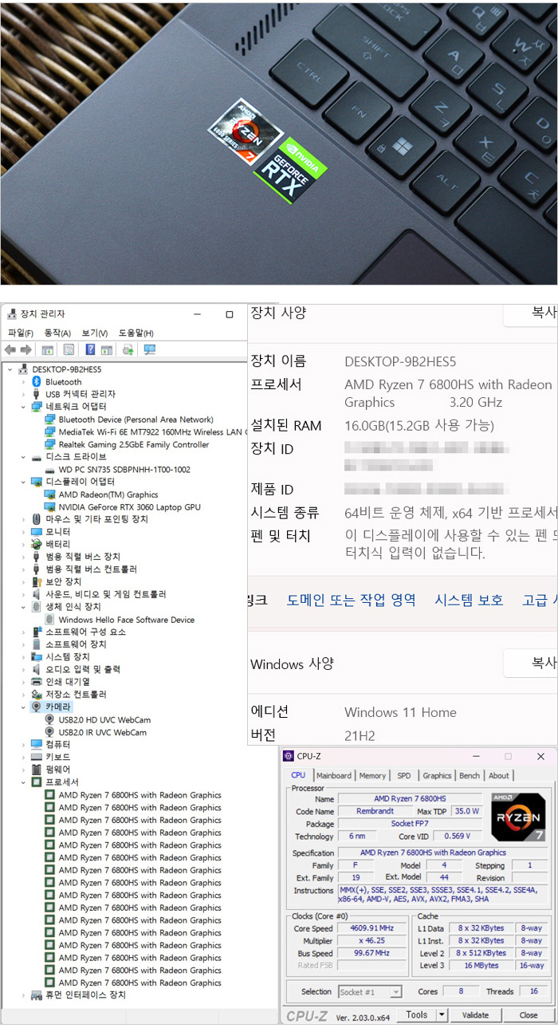The width and height of the screenshot is (558, 1028).
Task: Click the Windows Hello Face Software Device icon
Action: click(49, 620)
